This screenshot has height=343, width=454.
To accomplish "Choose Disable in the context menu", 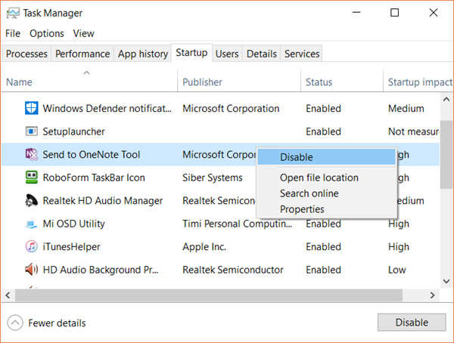I will [x=326, y=157].
